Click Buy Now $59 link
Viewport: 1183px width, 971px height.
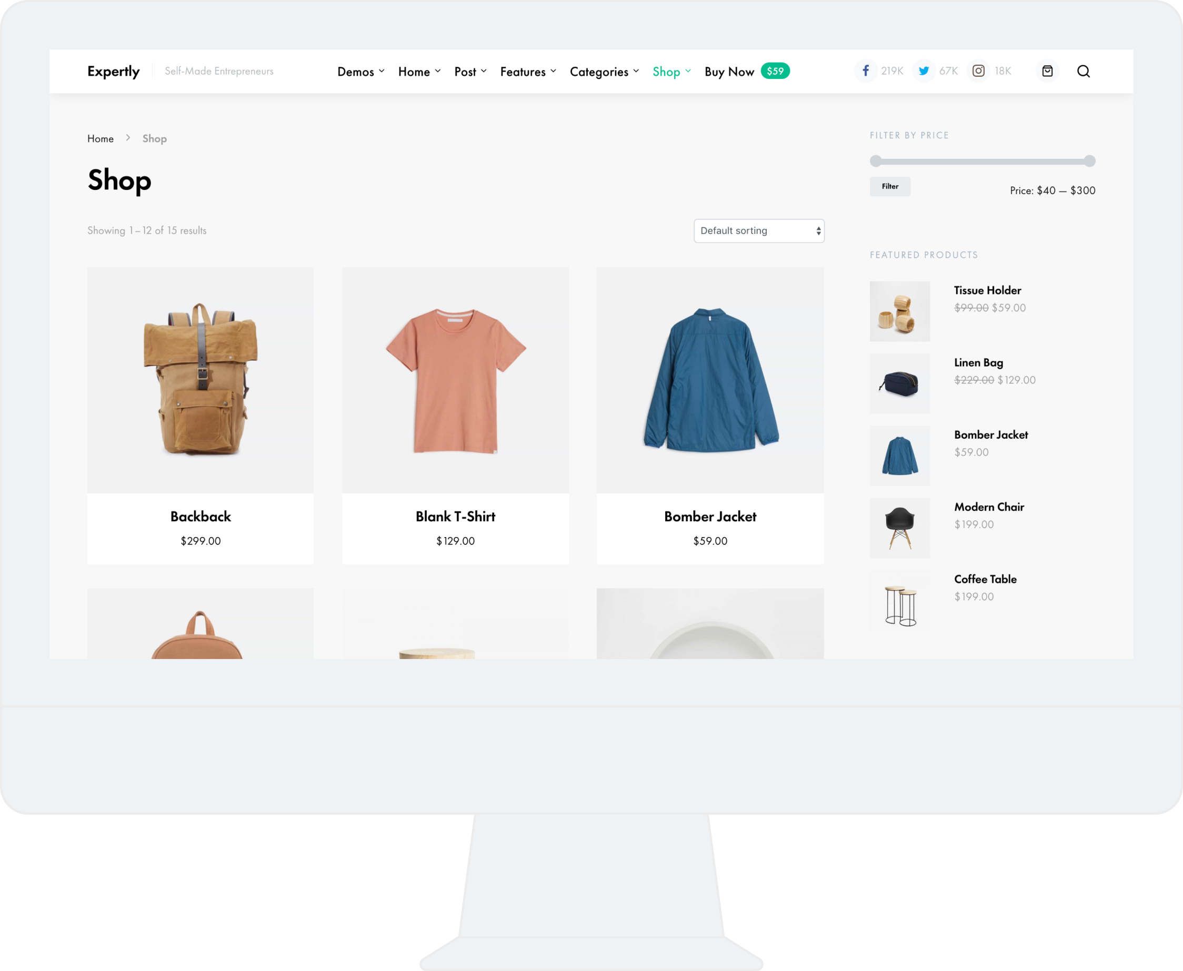click(747, 72)
